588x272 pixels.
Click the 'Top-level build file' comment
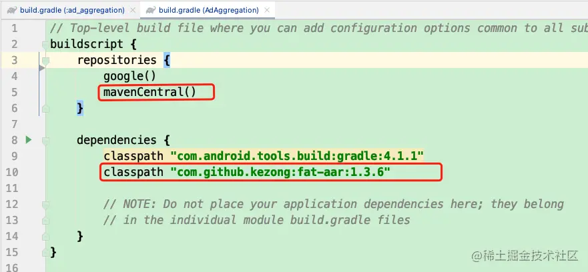pos(319,28)
